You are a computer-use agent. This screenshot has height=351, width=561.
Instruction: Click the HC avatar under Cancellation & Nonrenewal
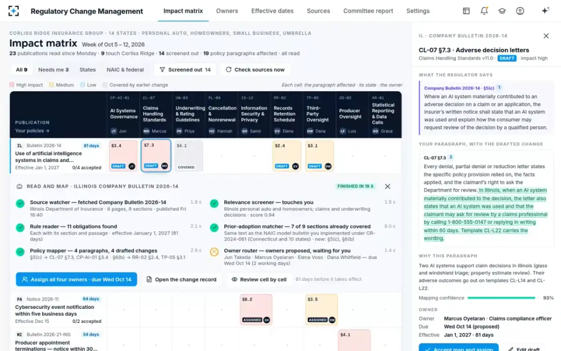point(212,131)
